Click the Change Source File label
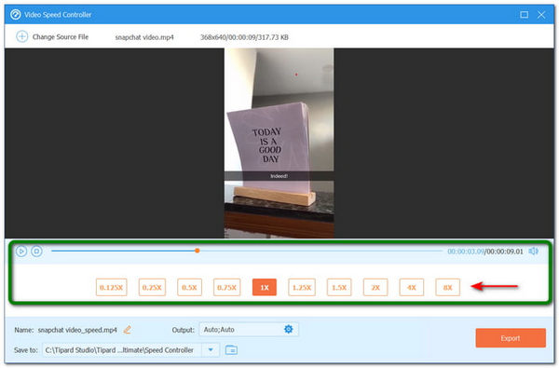 [61, 36]
